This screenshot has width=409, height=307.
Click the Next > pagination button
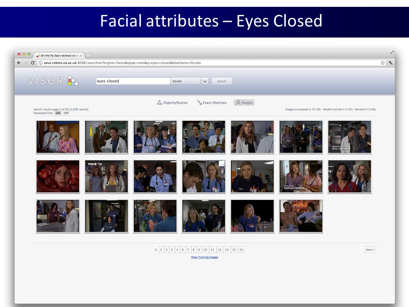(370, 250)
